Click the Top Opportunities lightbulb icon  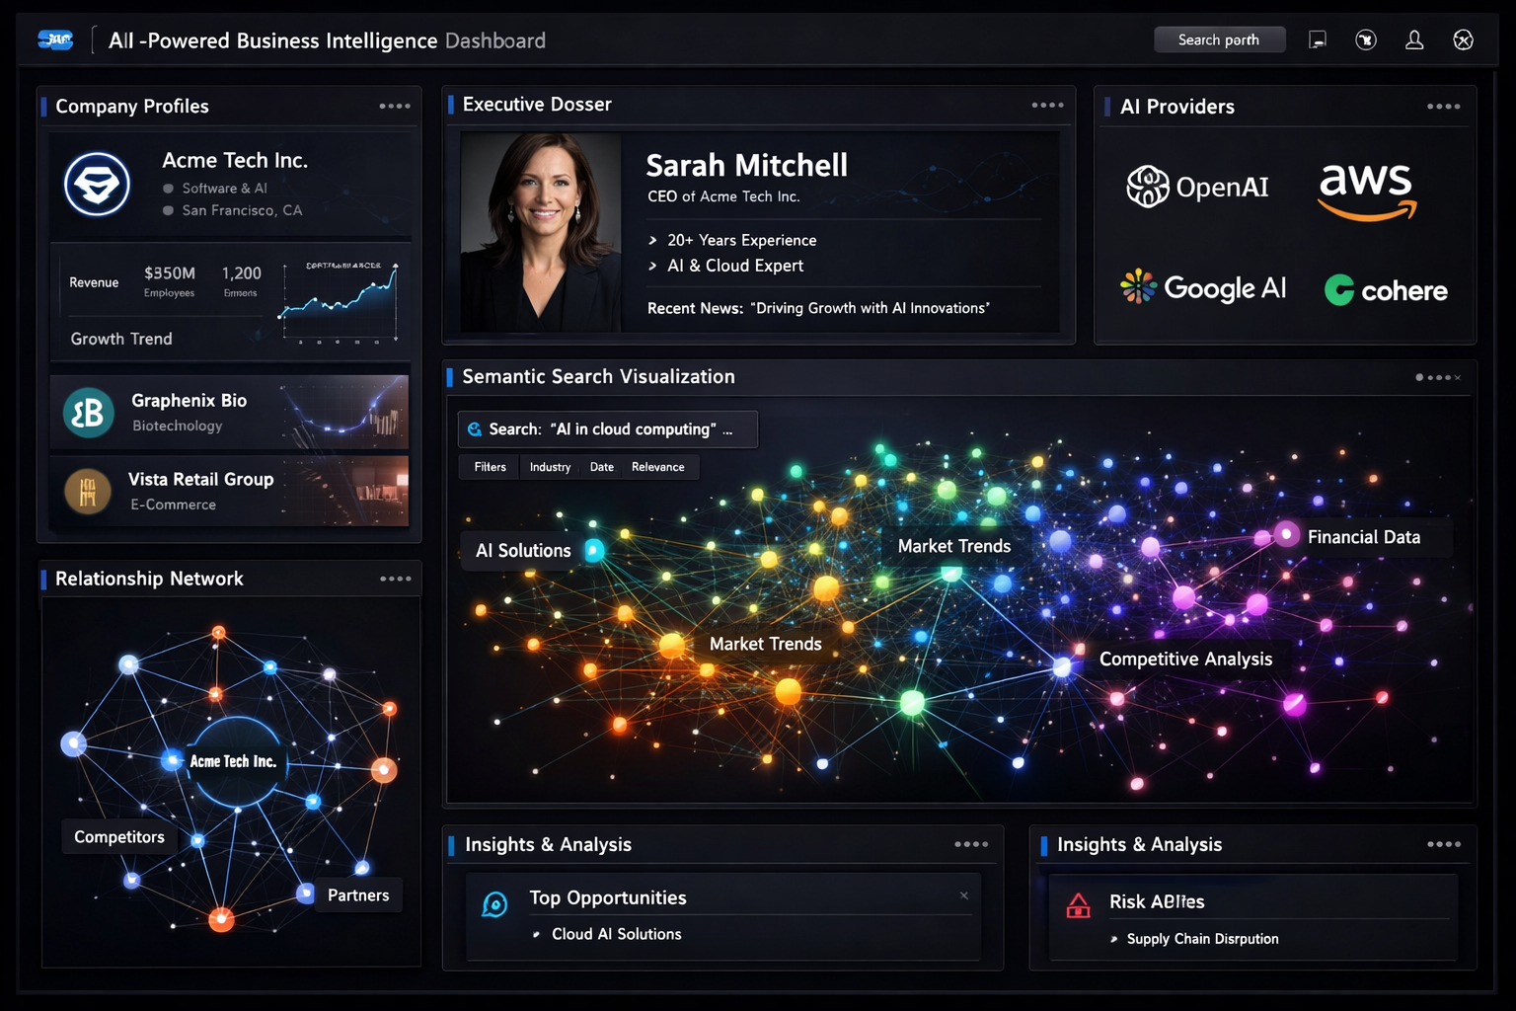click(x=494, y=903)
